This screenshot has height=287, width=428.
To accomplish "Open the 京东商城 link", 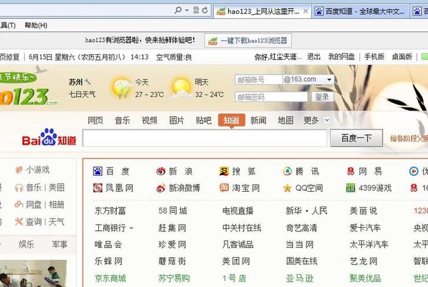I will coord(110,278).
